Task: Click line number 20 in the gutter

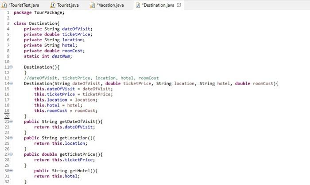Action: [7, 116]
